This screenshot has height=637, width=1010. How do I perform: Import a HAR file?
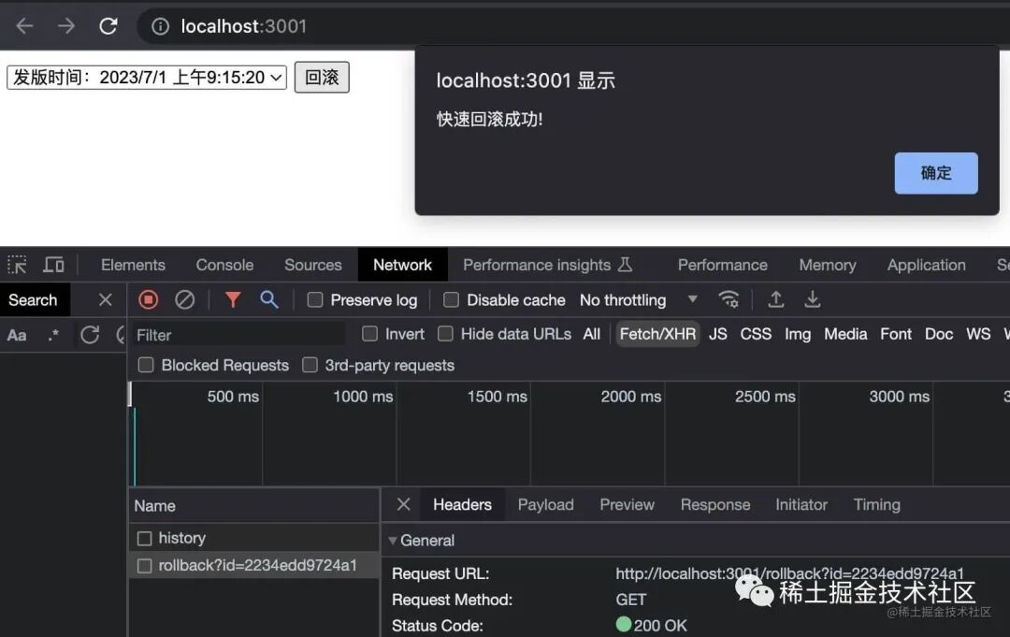point(776,299)
